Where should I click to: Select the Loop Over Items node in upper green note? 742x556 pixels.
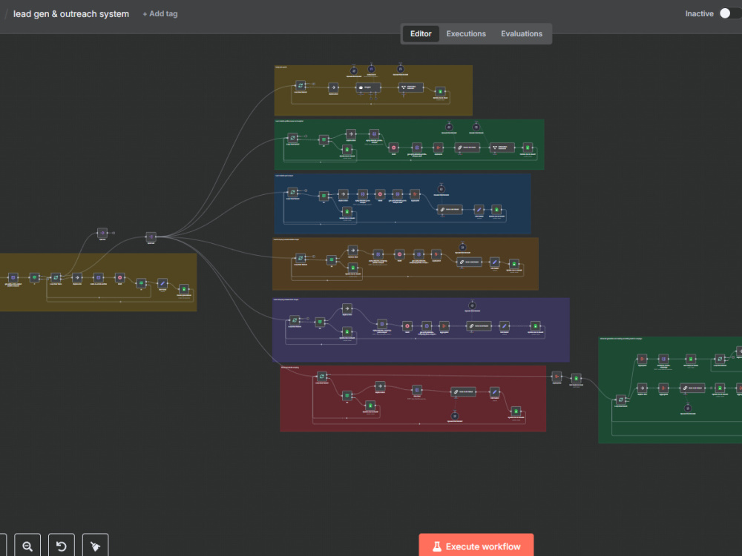pyautogui.click(x=293, y=138)
